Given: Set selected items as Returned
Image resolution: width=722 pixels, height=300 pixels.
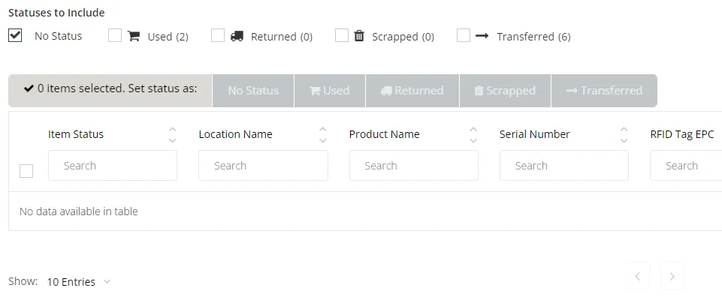Looking at the screenshot, I should [412, 91].
